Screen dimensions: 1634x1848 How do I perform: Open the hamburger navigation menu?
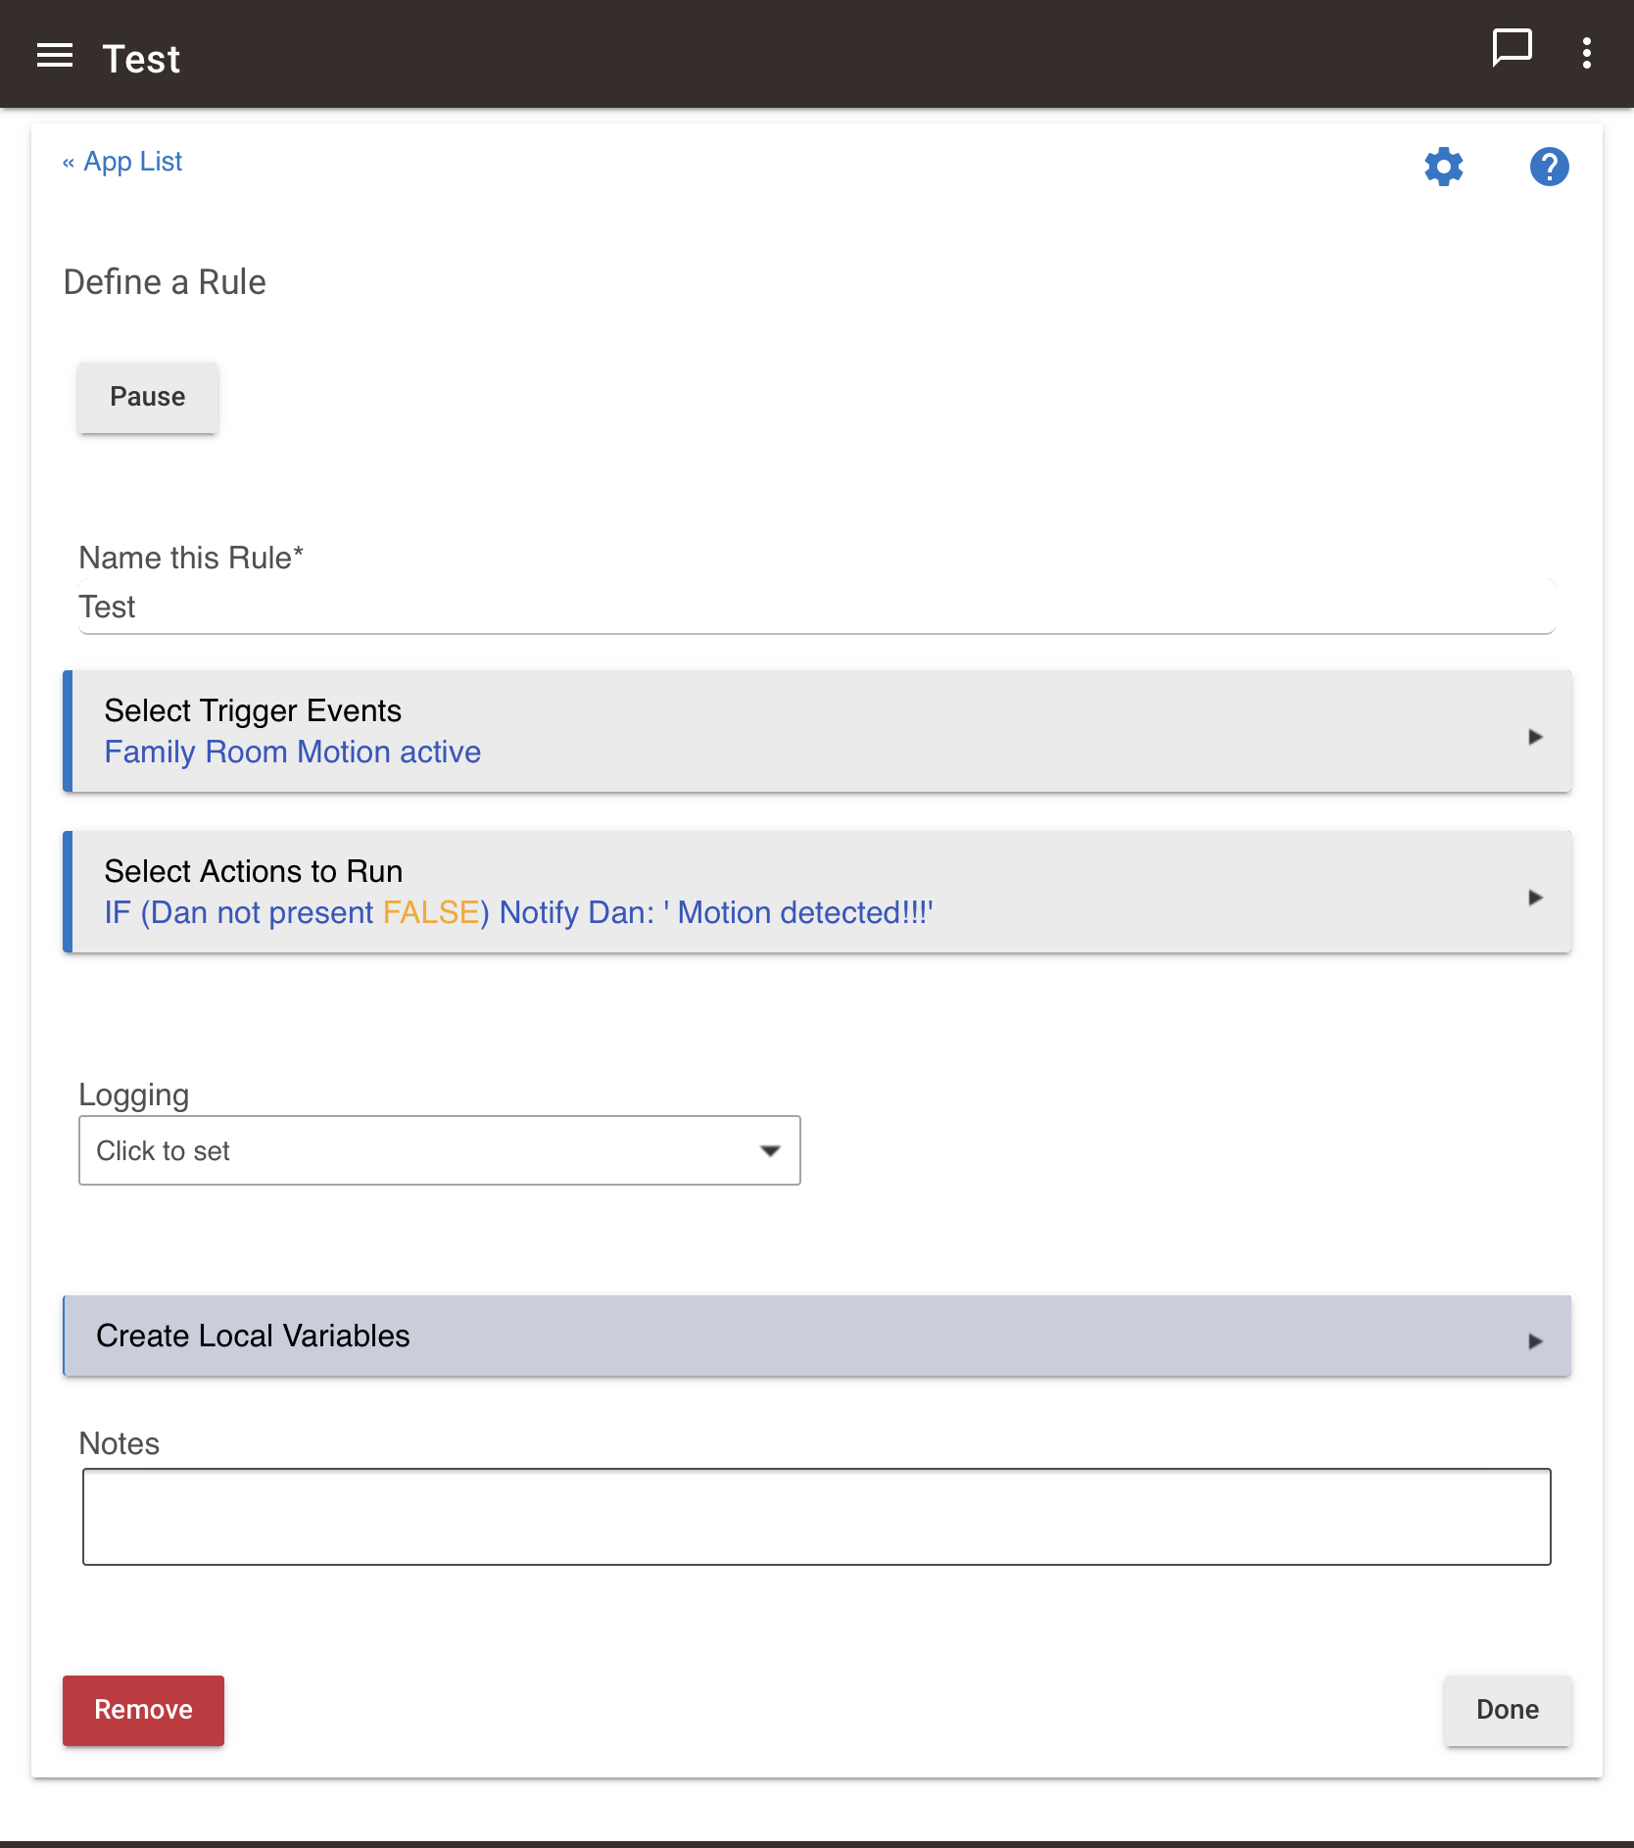(x=55, y=56)
